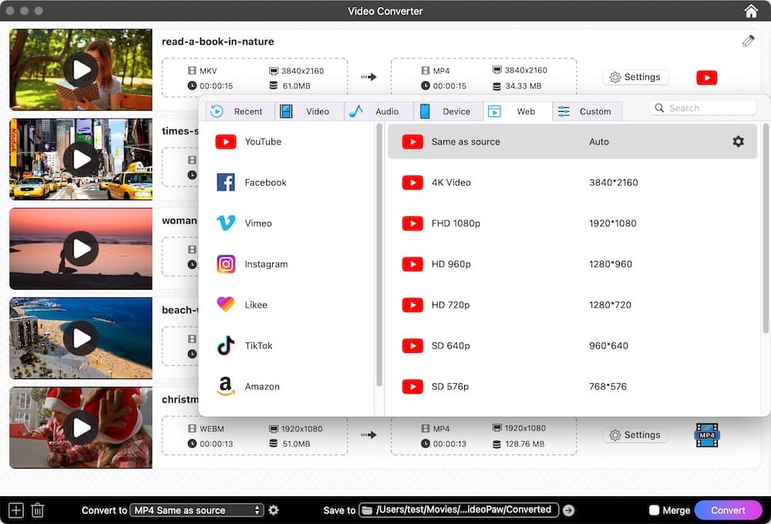Rename read-a-book-in-nature using the pencil icon
Viewport: 771px width, 524px height.
[748, 40]
